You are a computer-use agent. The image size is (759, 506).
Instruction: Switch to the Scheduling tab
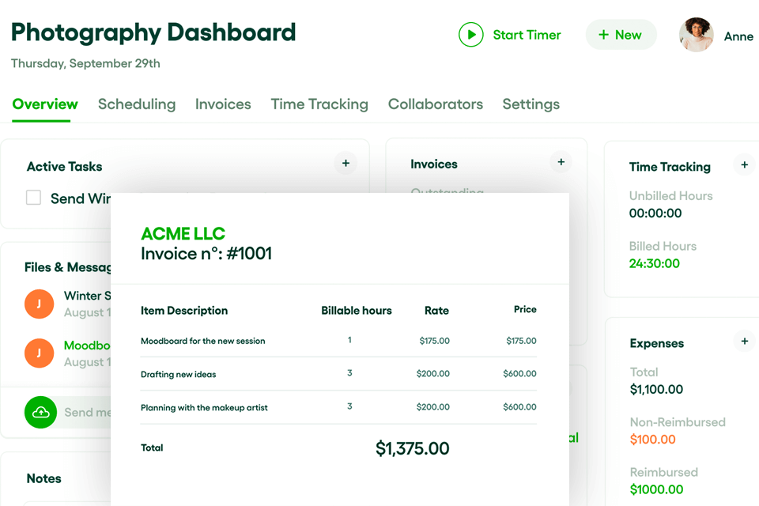click(x=137, y=104)
